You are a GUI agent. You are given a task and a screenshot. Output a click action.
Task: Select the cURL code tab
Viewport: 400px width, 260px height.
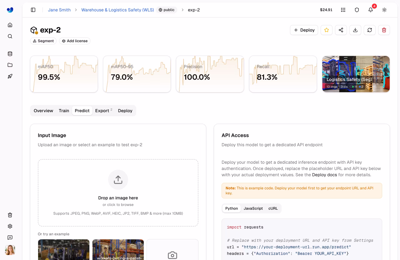coord(273,208)
